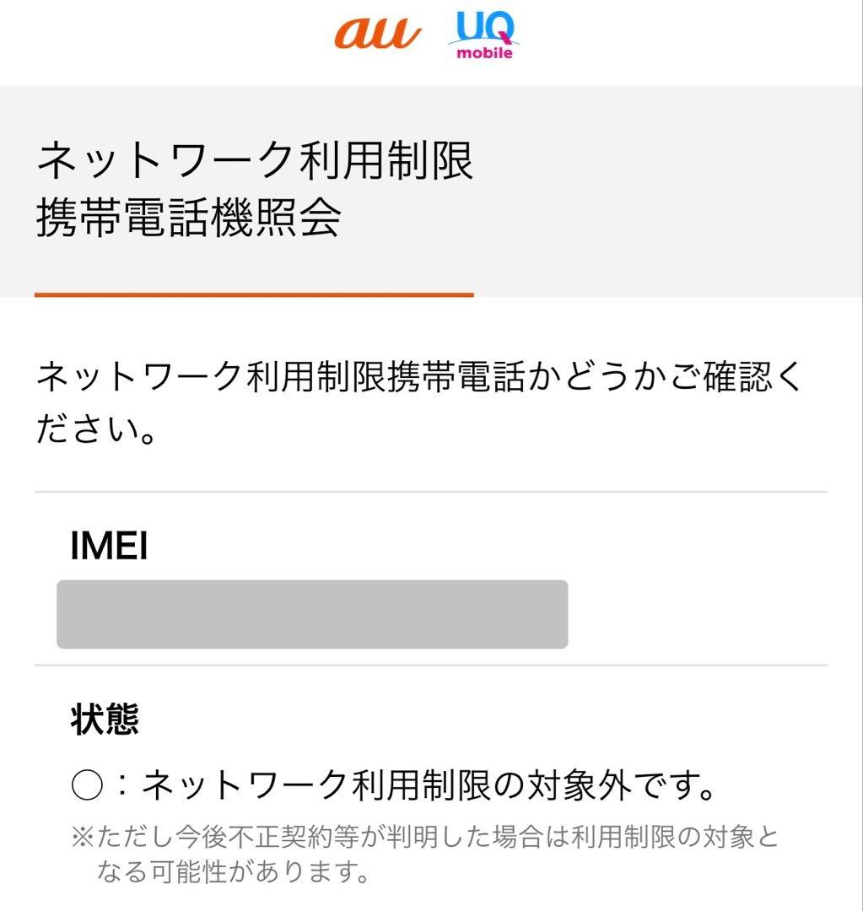Click the IMEI label
The width and height of the screenshot is (863, 911).
coord(109,547)
